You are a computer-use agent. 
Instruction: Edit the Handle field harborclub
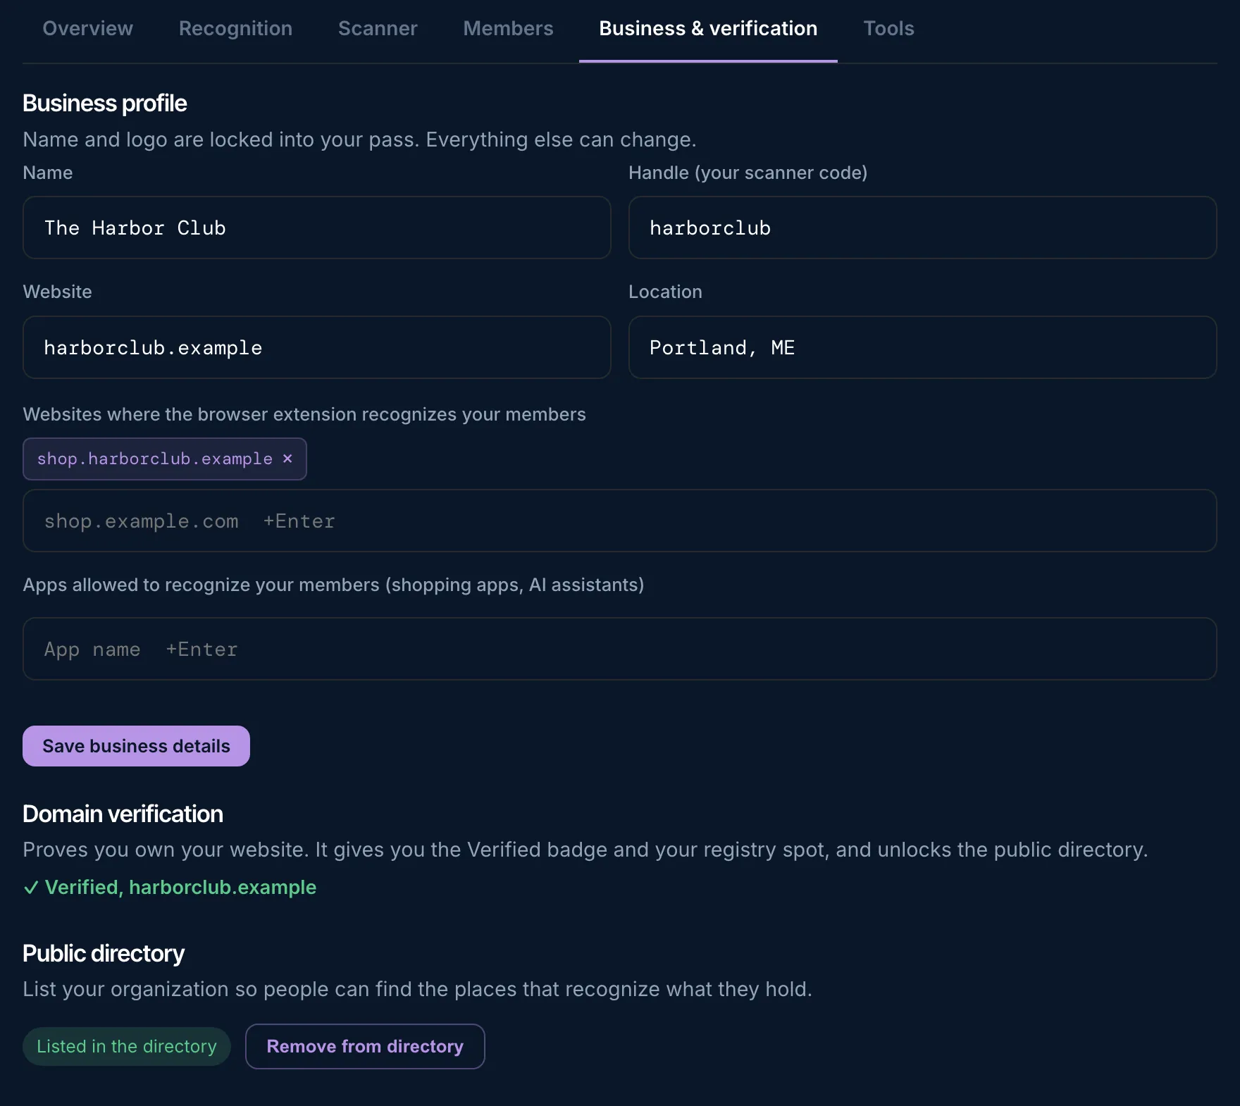point(922,228)
